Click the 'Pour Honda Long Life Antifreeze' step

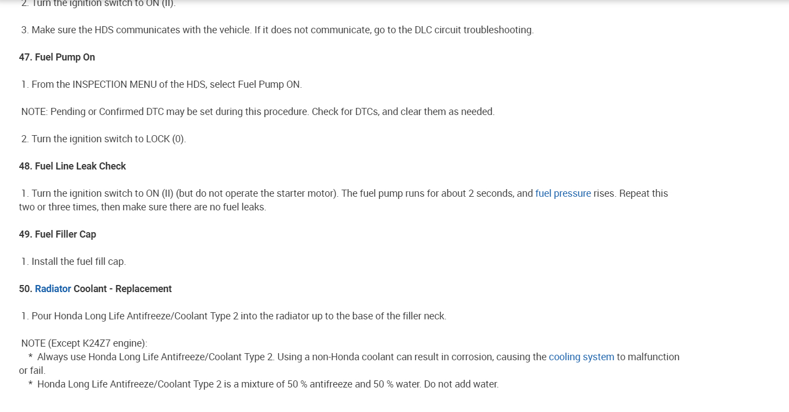point(234,316)
